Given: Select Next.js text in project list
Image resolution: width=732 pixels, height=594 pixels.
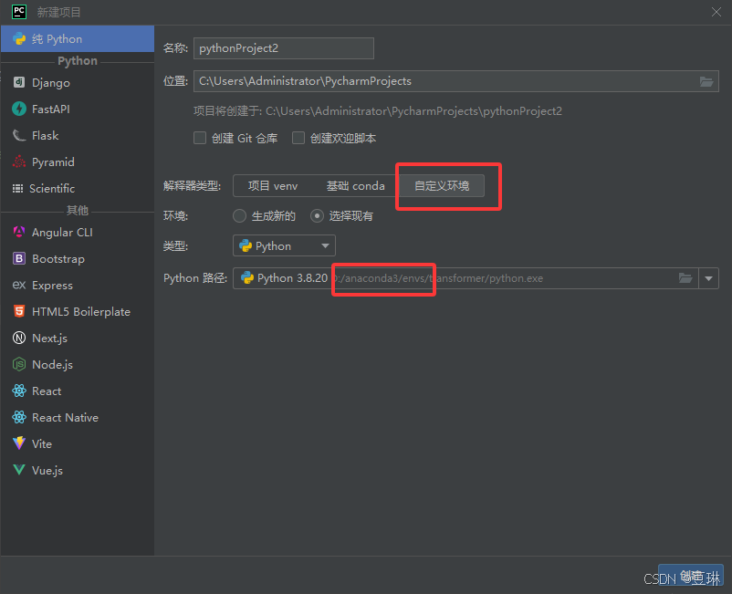Looking at the screenshot, I should click(x=49, y=339).
